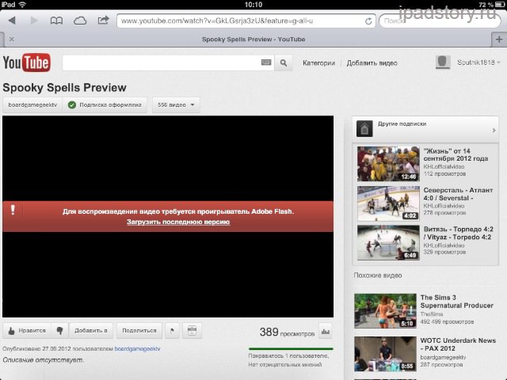Toggle the subscription 'Подписка оформлена' button
507x380 pixels.
(105, 104)
